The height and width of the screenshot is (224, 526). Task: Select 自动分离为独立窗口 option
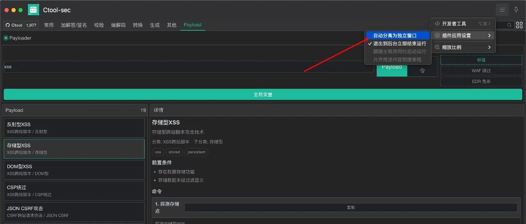click(398, 36)
